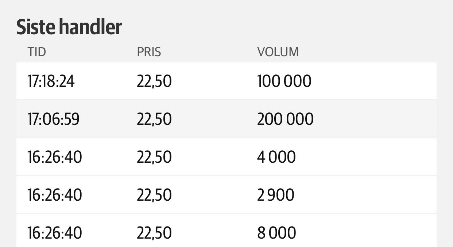Select the PRIS column header
Image resolution: width=453 pixels, height=247 pixels.
(x=149, y=52)
